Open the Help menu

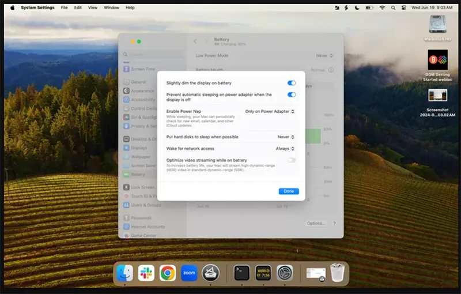point(130,7)
